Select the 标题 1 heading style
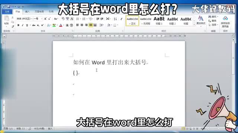Screen dimensions: 238x133 (x=159, y=21)
